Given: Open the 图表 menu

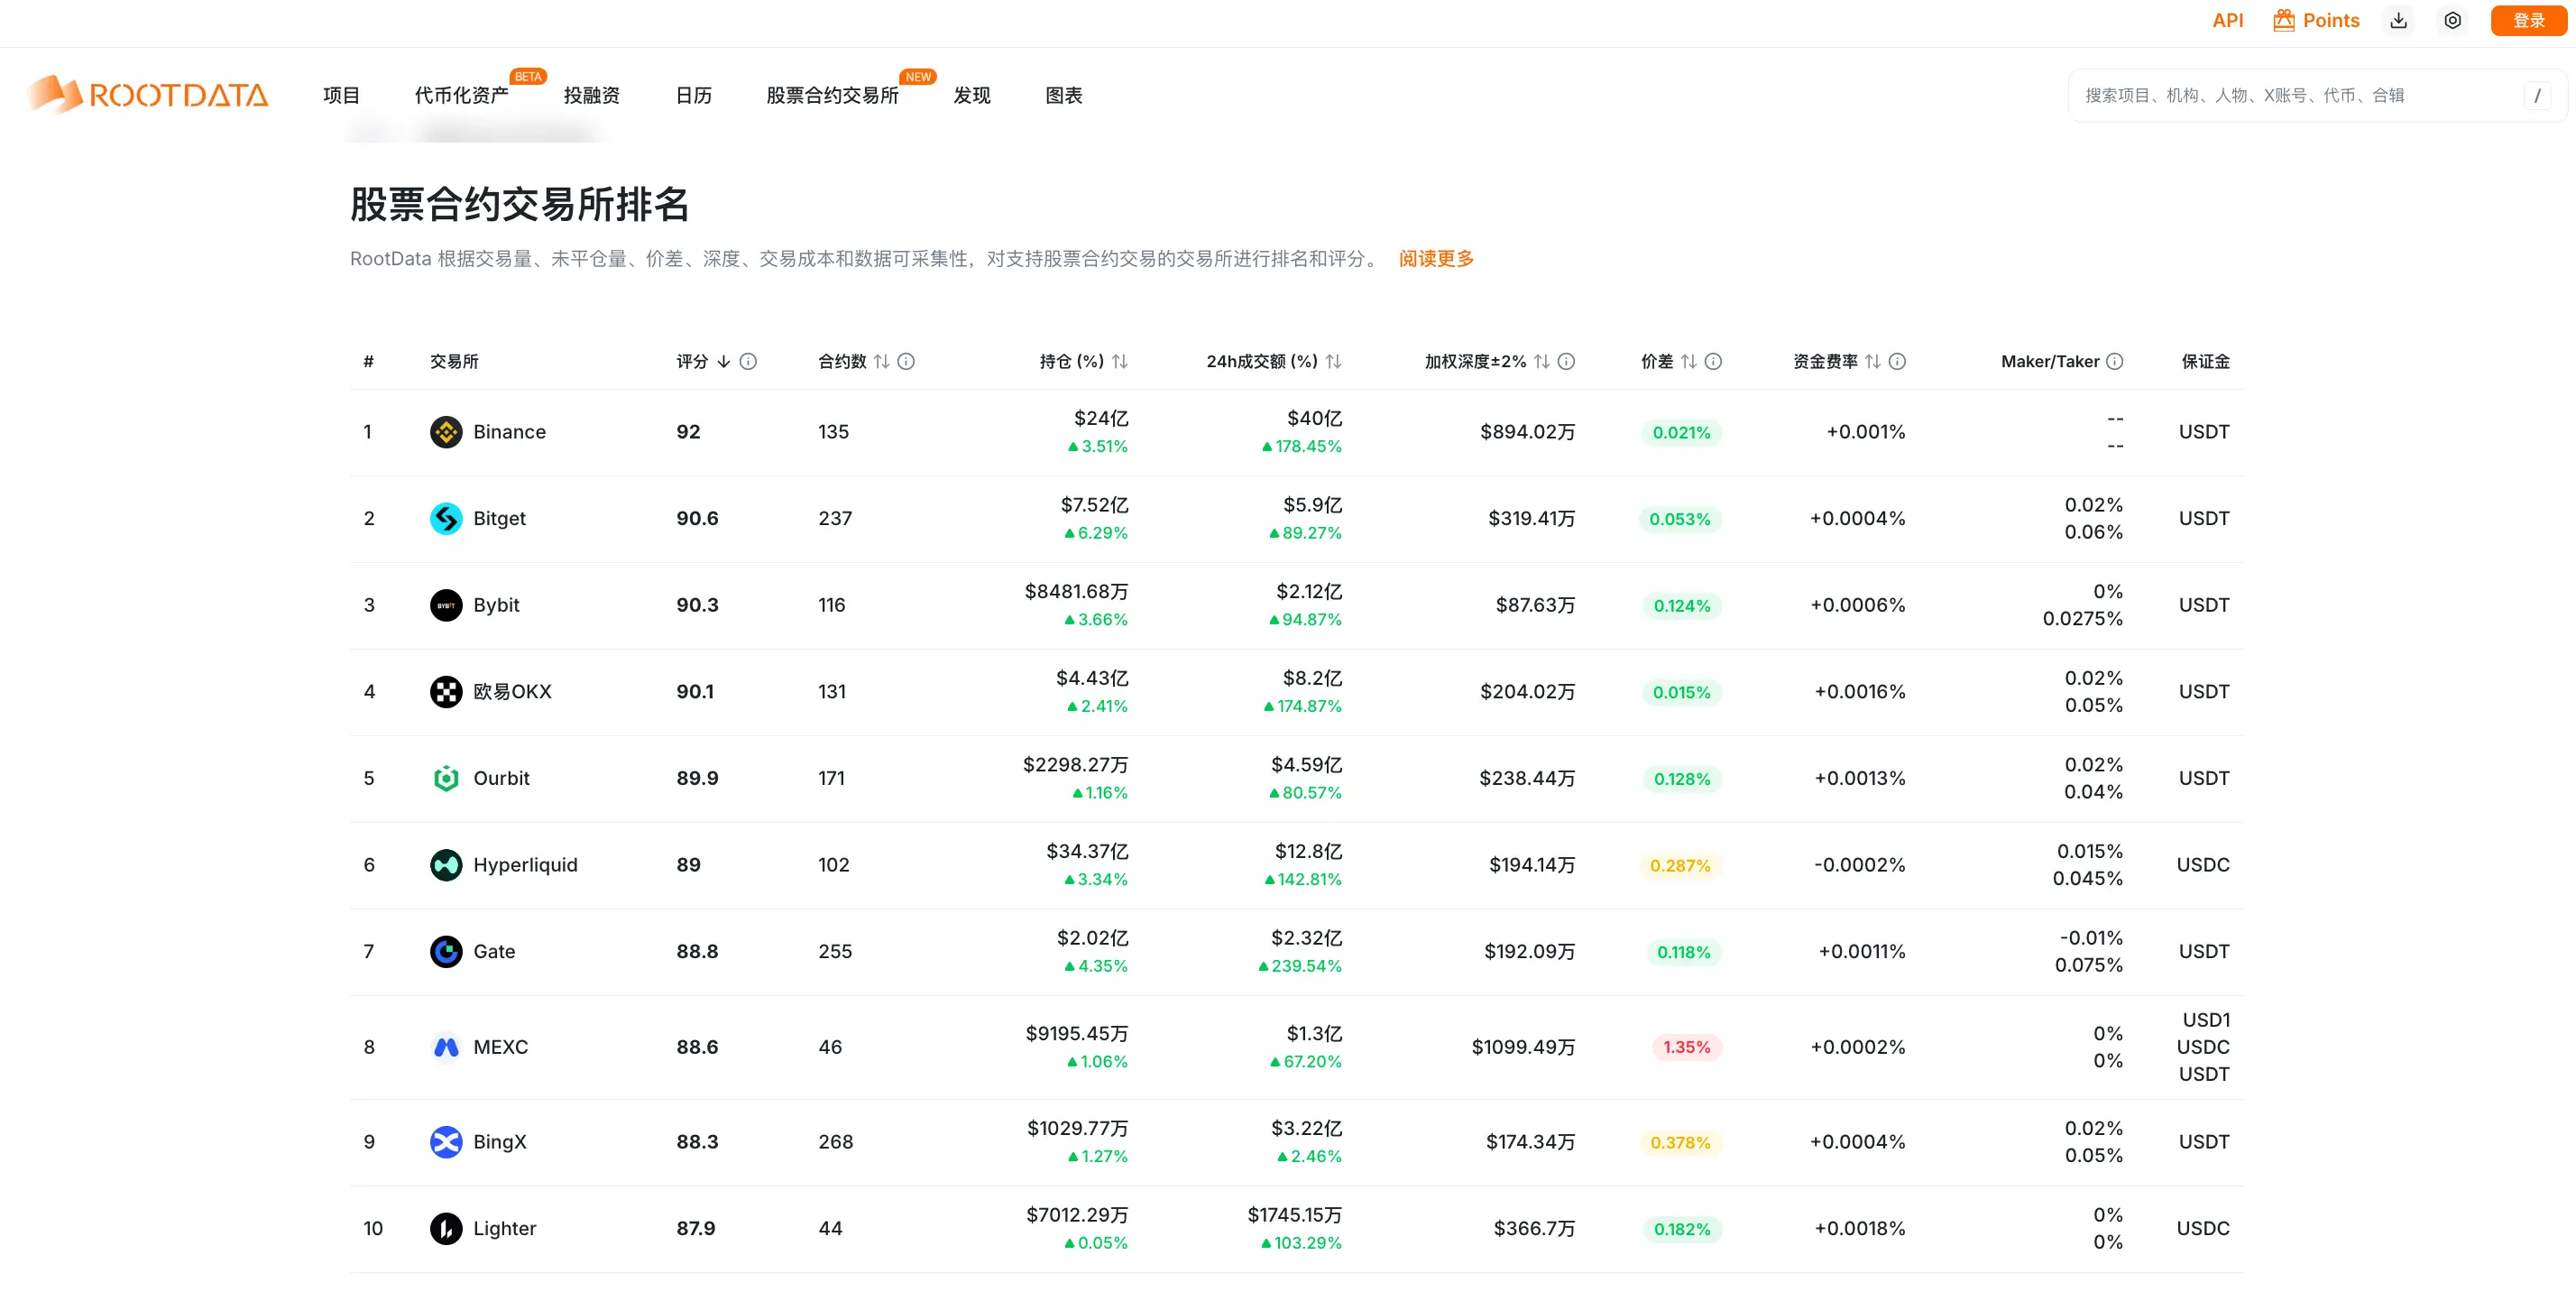Looking at the screenshot, I should (x=1063, y=95).
